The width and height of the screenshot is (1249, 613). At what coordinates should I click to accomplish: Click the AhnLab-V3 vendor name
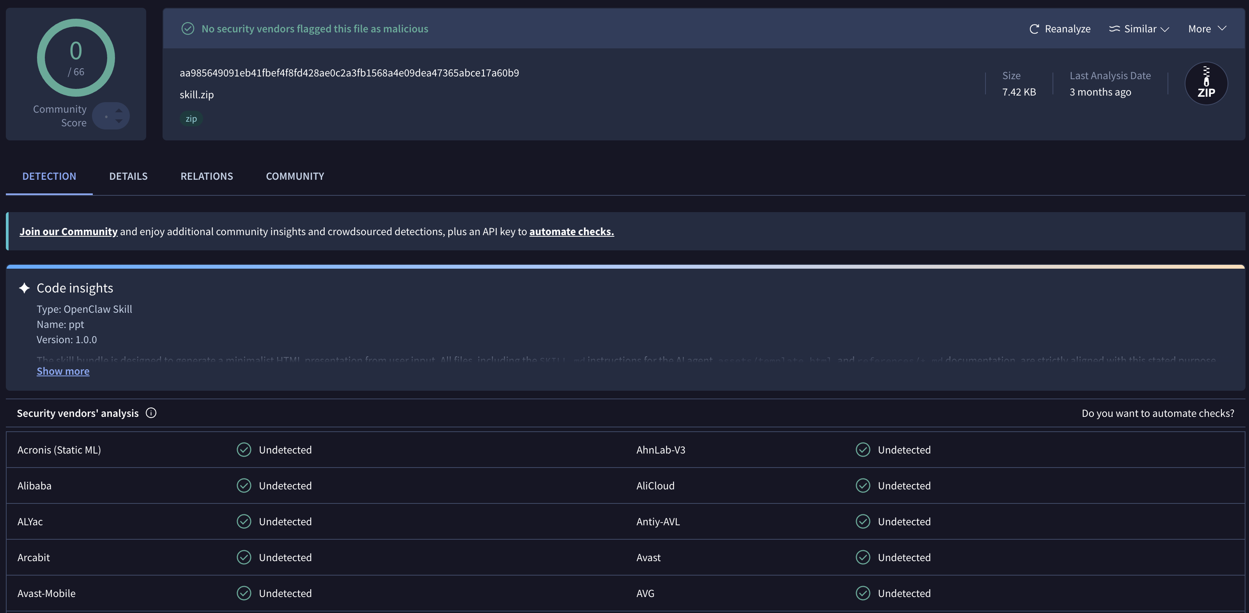point(661,450)
